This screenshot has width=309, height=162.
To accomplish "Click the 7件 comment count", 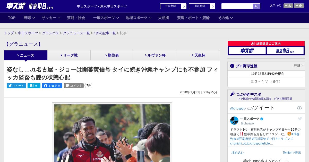I will tap(89, 86).
